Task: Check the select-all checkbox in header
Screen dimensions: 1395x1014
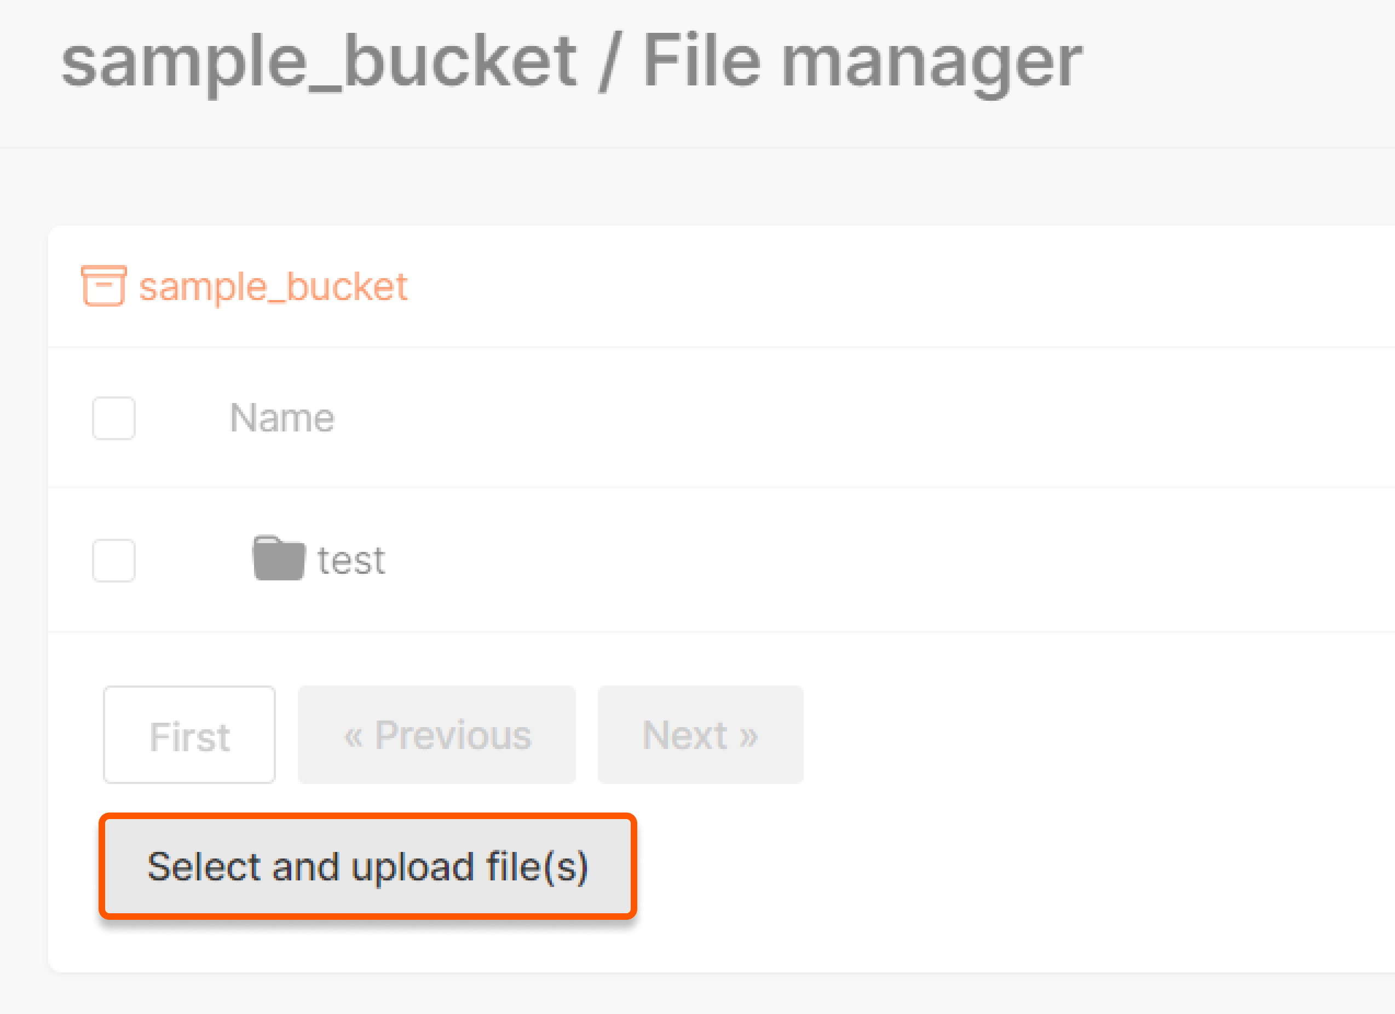Action: point(114,419)
